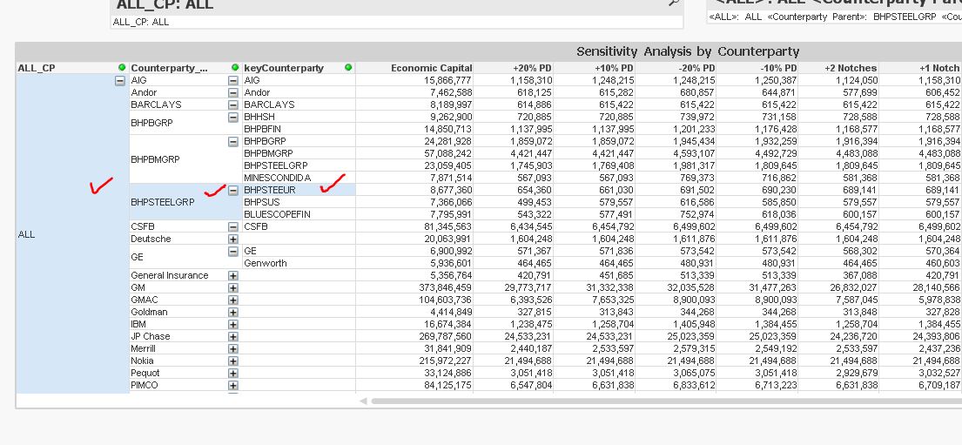This screenshot has height=445, width=962.
Task: Click the +20% PD column header
Action: (x=515, y=68)
